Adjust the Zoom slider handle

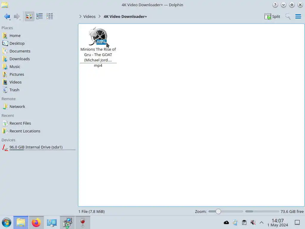(x=218, y=211)
